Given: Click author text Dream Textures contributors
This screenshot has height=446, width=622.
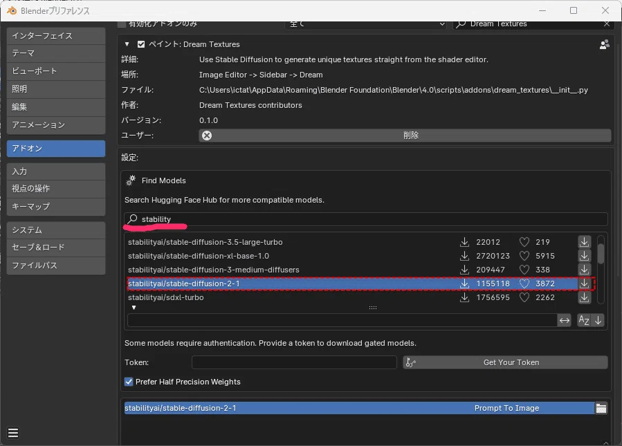Looking at the screenshot, I should pos(250,106).
